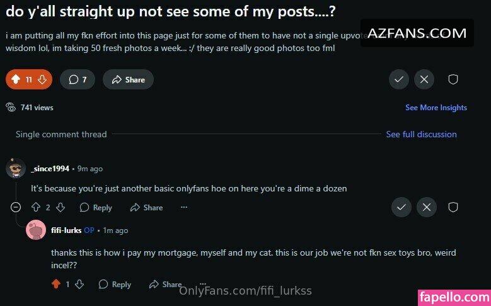Approve the _since1994 comment with checkmark
491x306 pixels.
pos(401,207)
